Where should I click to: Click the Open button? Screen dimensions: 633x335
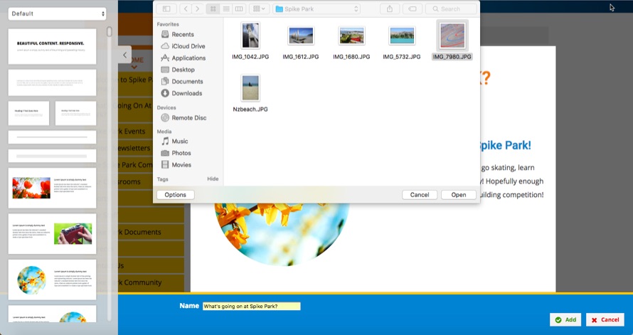click(x=458, y=195)
